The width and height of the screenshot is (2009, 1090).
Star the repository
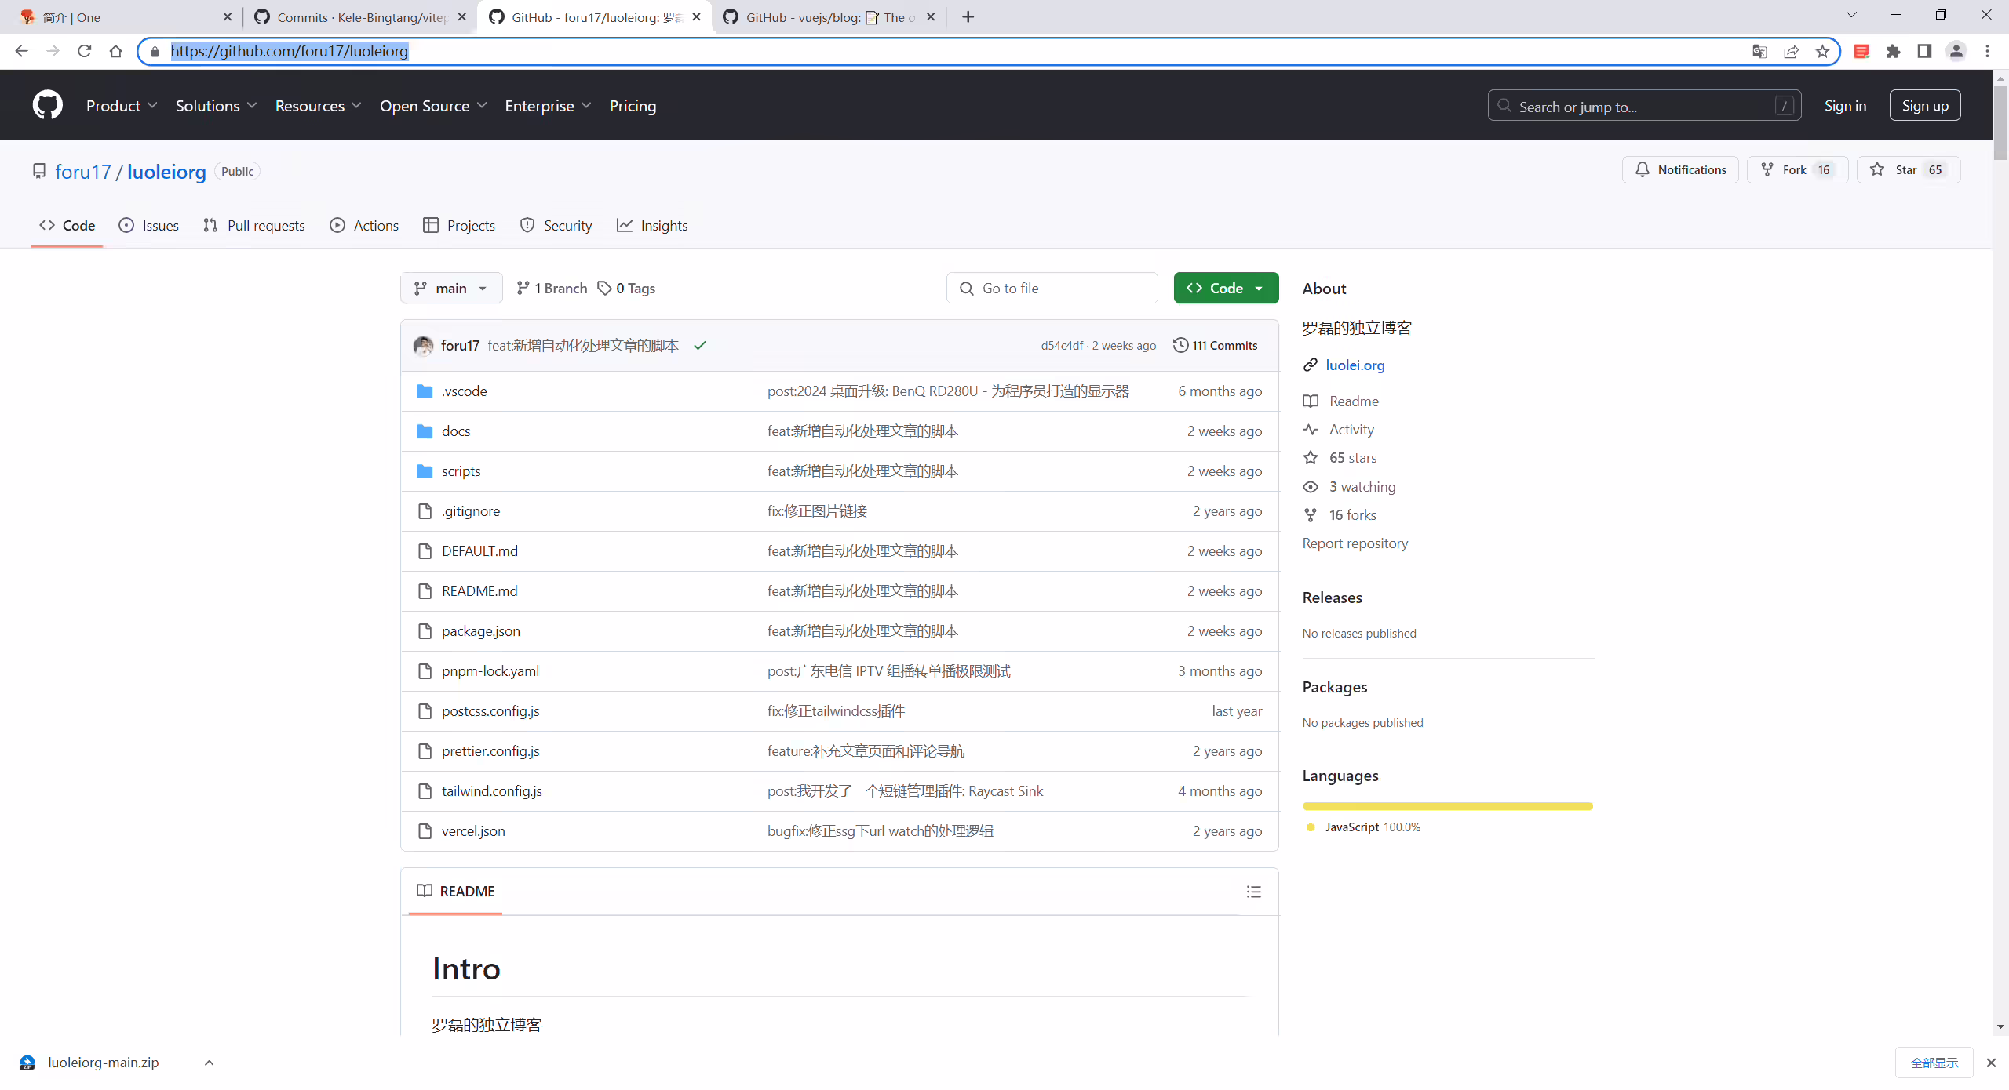[x=1909, y=169]
